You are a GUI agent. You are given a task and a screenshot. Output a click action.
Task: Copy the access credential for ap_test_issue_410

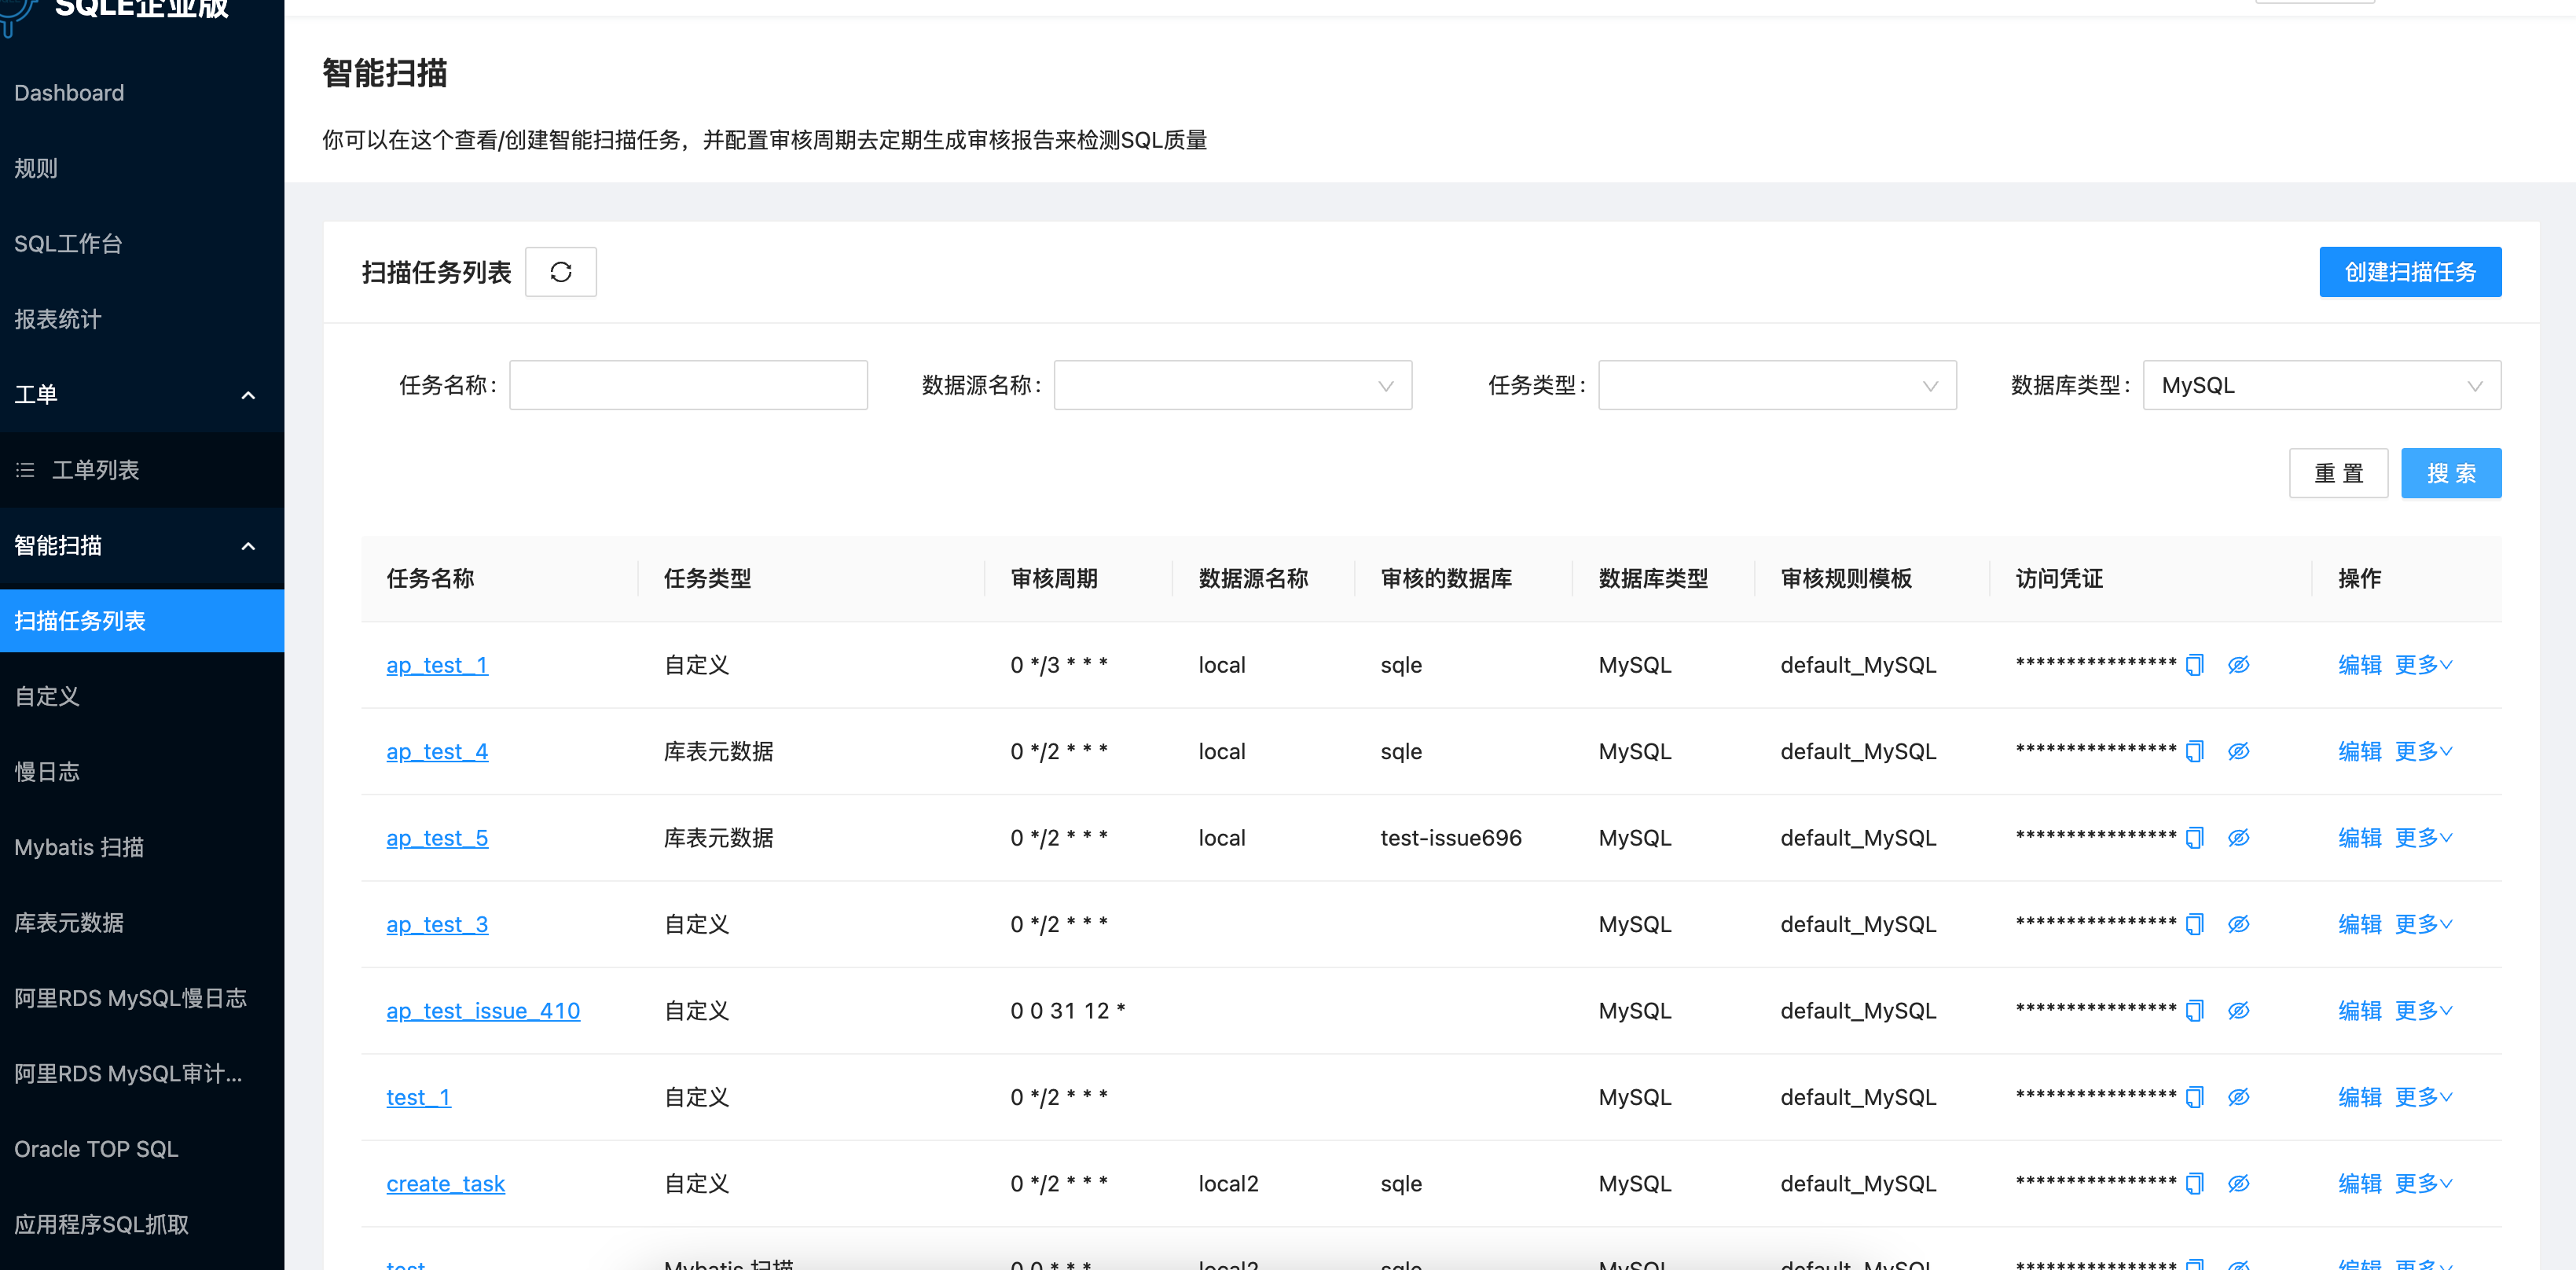tap(2195, 1010)
